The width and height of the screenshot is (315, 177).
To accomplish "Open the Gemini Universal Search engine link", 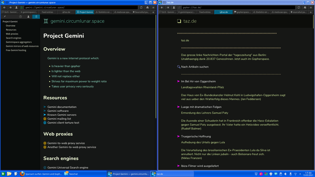I will 68,168.
